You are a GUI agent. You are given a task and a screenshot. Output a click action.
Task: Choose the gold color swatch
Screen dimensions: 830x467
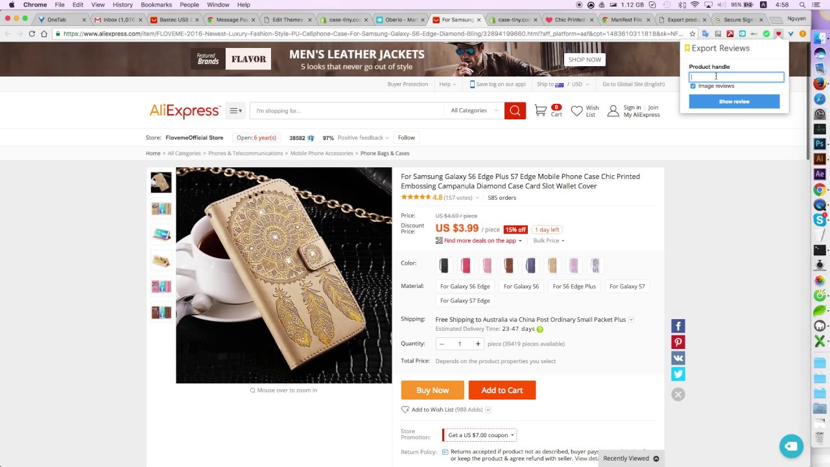[x=552, y=265]
